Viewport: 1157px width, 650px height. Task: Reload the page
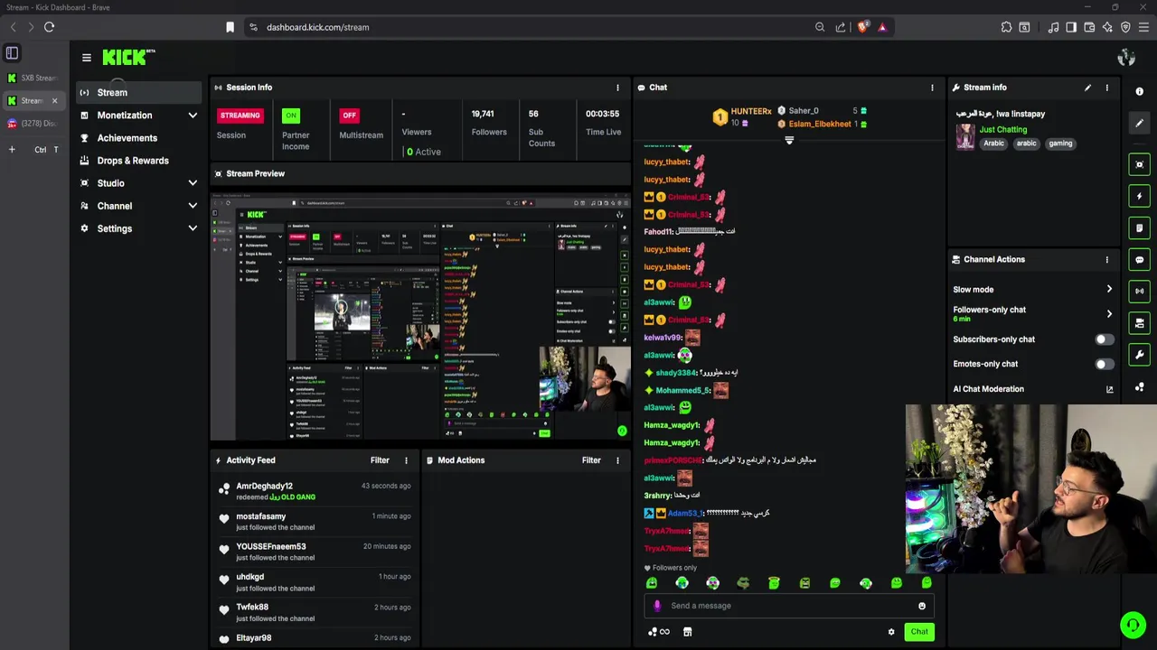click(x=49, y=27)
